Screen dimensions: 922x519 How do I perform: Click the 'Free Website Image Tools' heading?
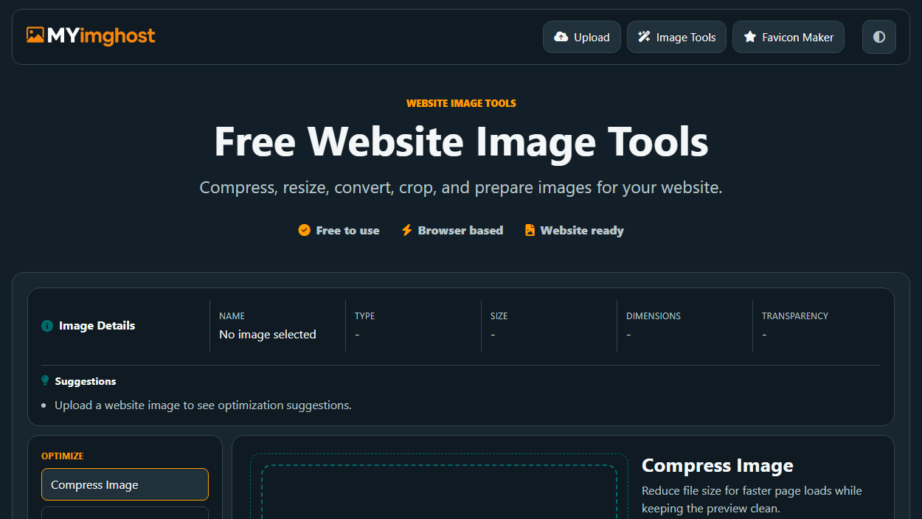click(461, 142)
